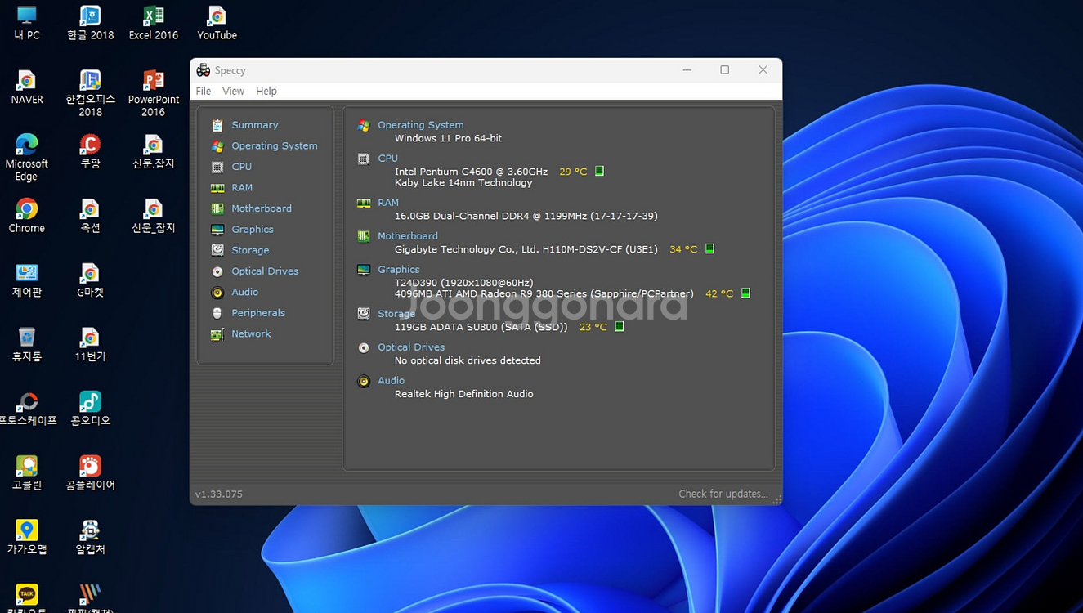This screenshot has height=613, width=1083.
Task: Click Check for updates link
Action: click(x=723, y=494)
